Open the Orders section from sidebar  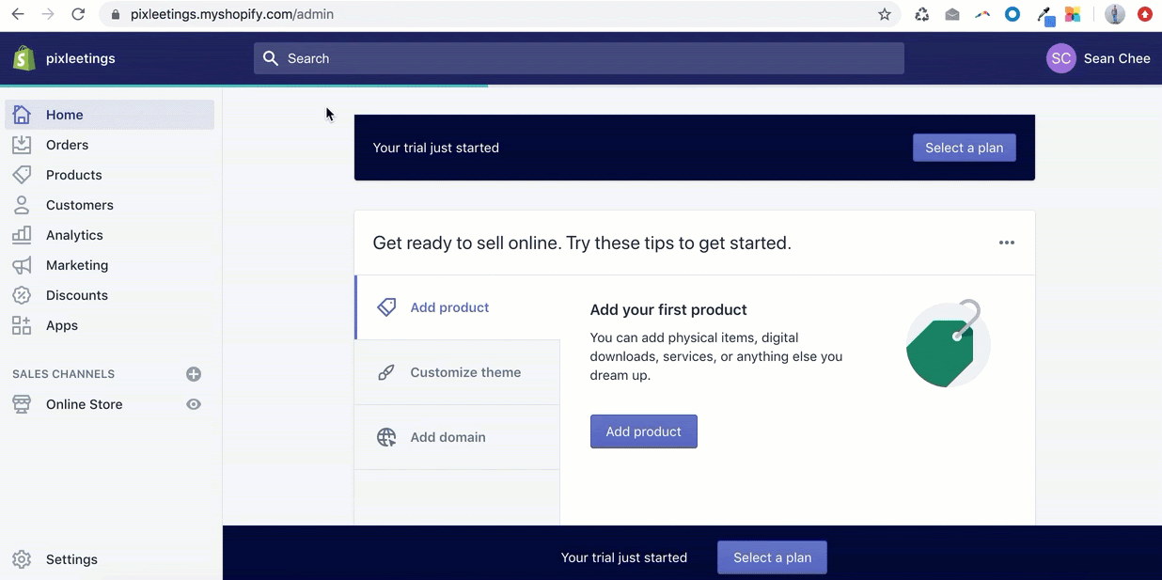67,144
